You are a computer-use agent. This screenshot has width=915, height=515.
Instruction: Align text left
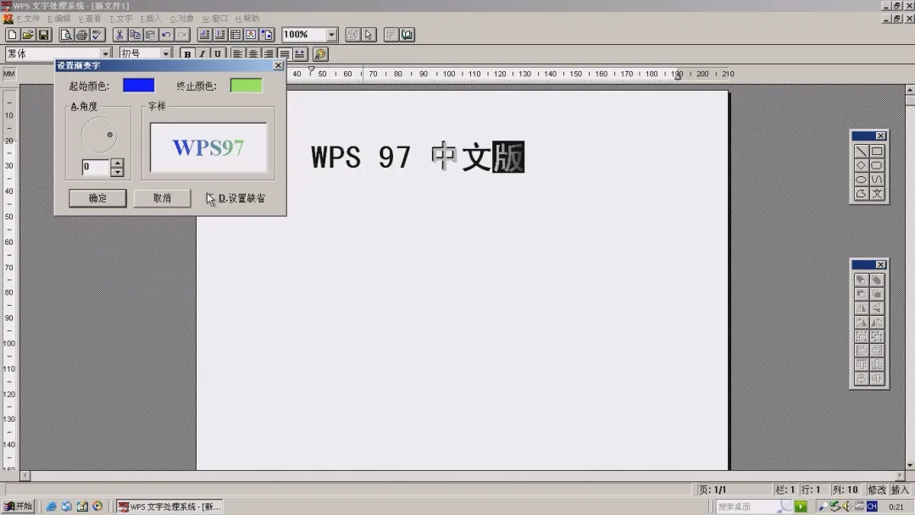[237, 54]
